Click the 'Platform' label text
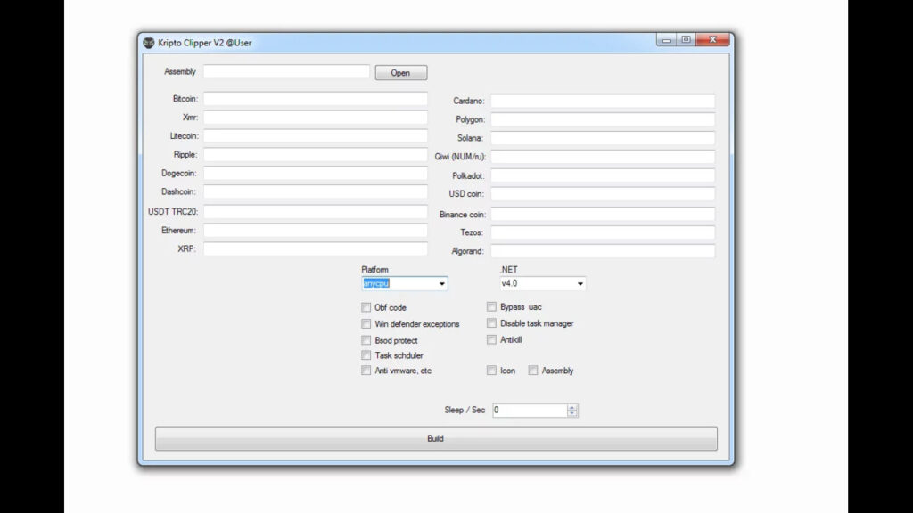The width and height of the screenshot is (913, 513). 374,270
